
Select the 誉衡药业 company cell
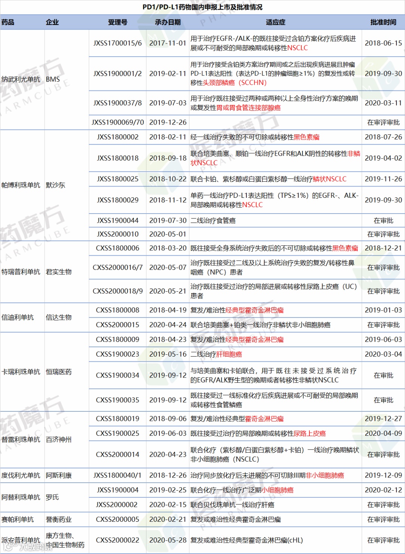(x=58, y=519)
